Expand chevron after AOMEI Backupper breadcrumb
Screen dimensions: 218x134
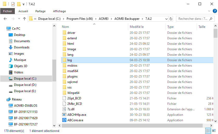(142, 19)
